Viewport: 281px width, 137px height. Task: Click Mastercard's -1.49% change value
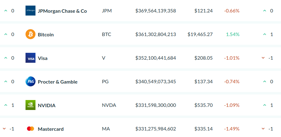click(x=232, y=129)
